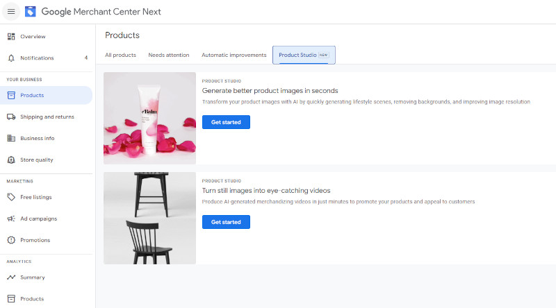Screen dimensions: 556x308
Task: Click the Promotions badge icon
Action: (x=11, y=240)
